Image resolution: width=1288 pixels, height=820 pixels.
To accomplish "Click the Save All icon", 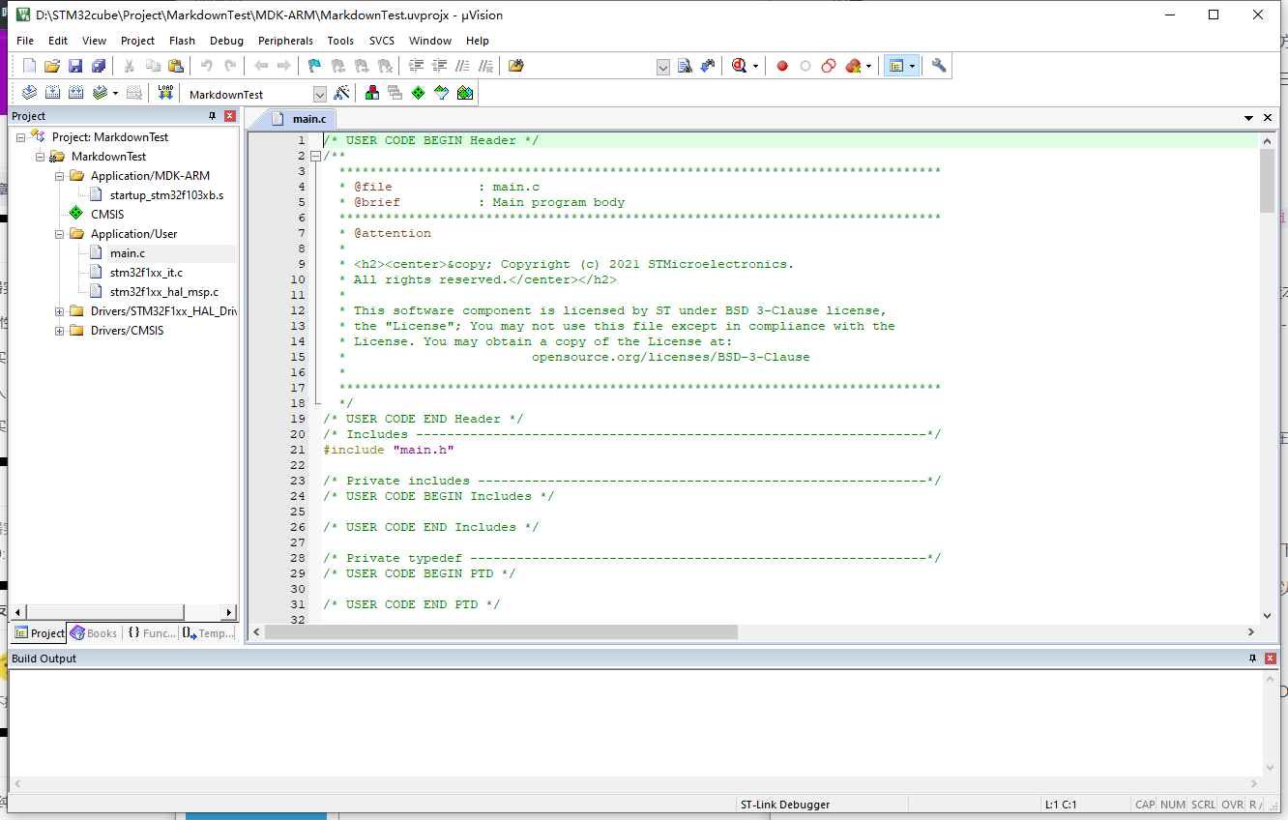I will pos(99,66).
